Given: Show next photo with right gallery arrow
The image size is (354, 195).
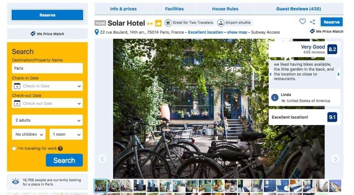Looking at the screenshot, I should (336, 159).
